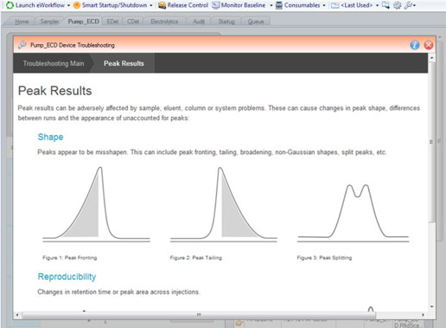Click the 'Figure 2: Peak Tailing' caption

click(196, 258)
